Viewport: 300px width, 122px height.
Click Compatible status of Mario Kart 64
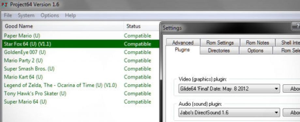tap(138, 77)
